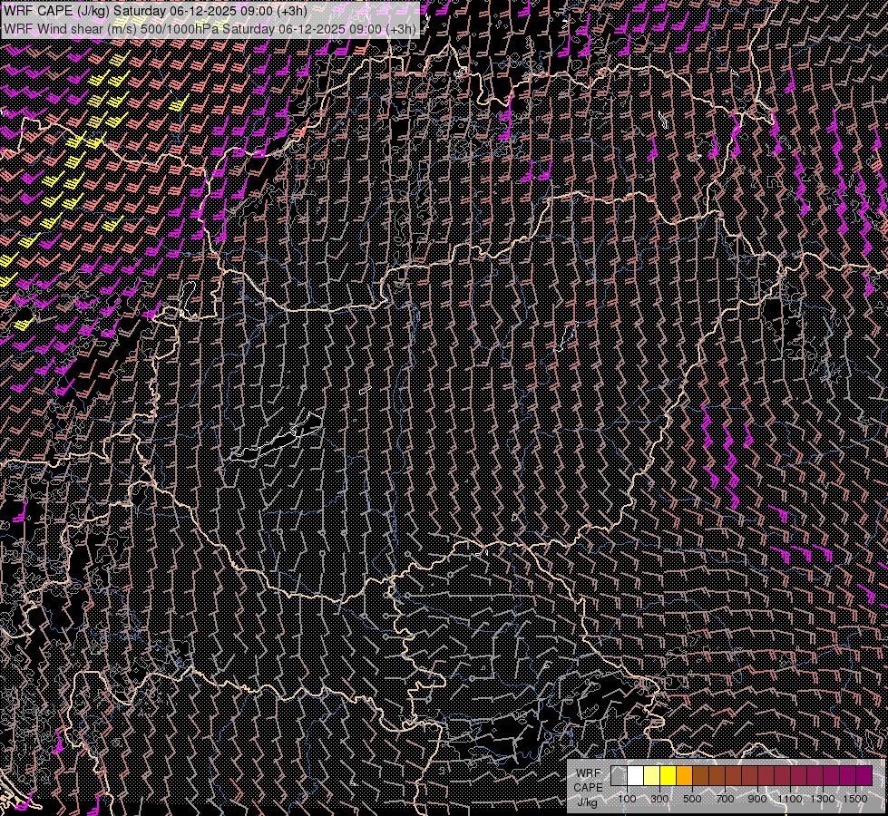Click the 1300 legend scale label
Screen dimensions: 888x816
823,799
